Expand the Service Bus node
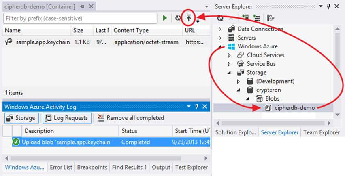The image size is (345, 176). point(229,64)
